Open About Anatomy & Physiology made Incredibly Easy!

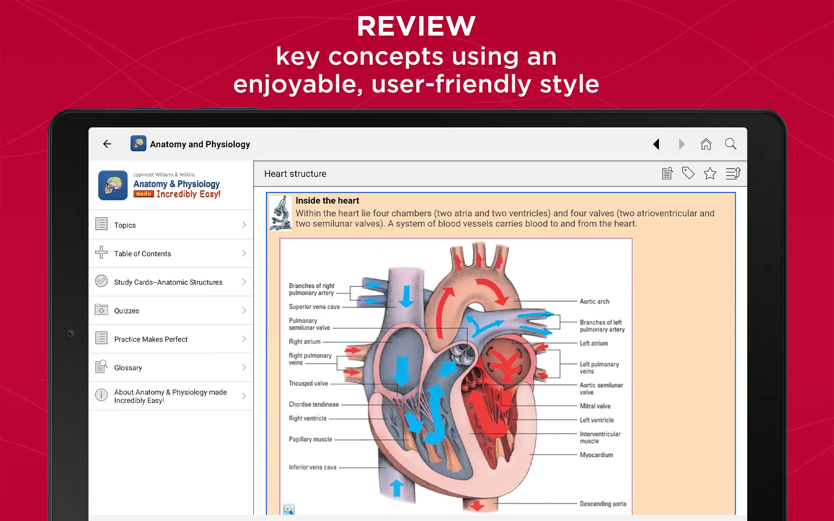pos(171,396)
